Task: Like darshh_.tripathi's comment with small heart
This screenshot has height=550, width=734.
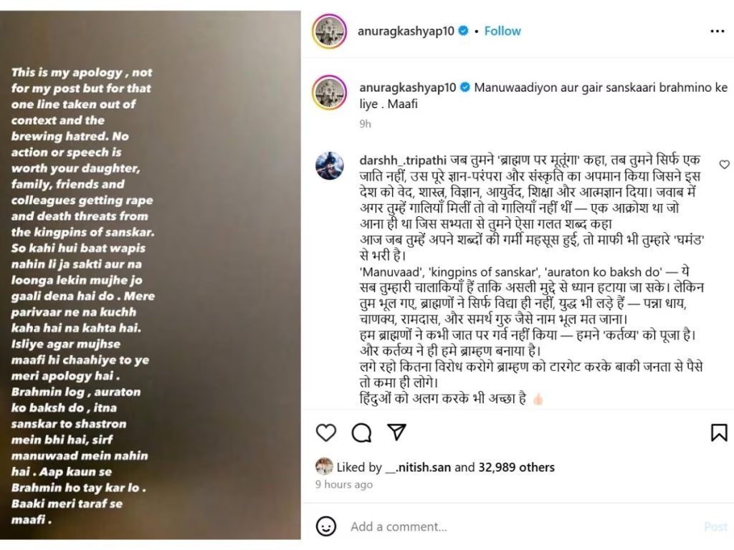Action: pyautogui.click(x=724, y=165)
